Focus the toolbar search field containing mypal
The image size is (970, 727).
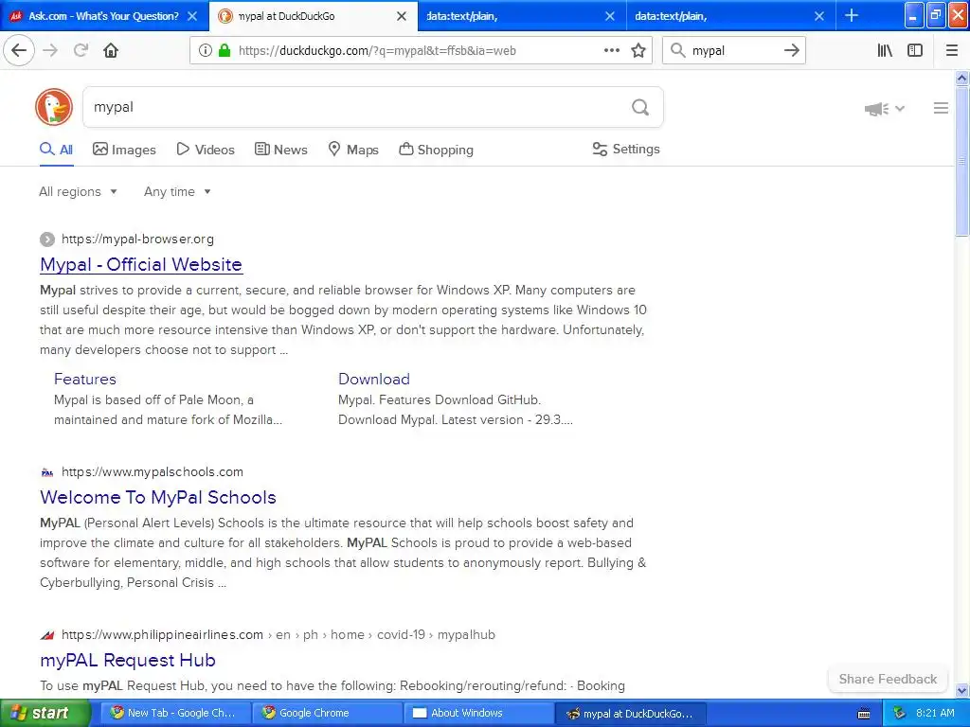pyautogui.click(x=734, y=51)
